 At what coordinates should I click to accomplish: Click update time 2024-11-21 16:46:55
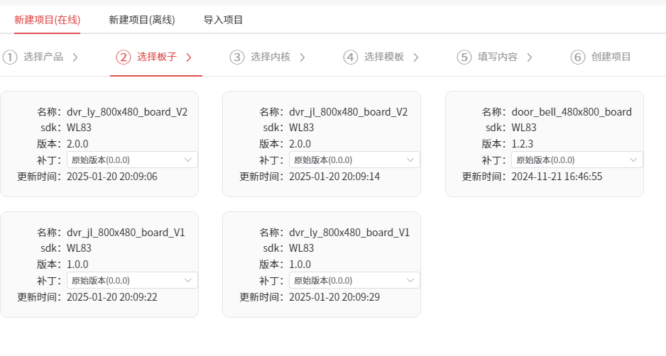pyautogui.click(x=557, y=177)
